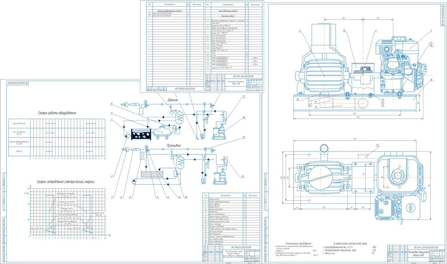447x264 pixels.
Task: Click the hatched wash trough in the Промывка scheme
Action: pos(151,174)
